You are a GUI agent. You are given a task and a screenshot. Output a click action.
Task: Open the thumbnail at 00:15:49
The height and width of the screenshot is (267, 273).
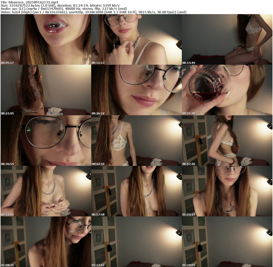[x=227, y=39]
